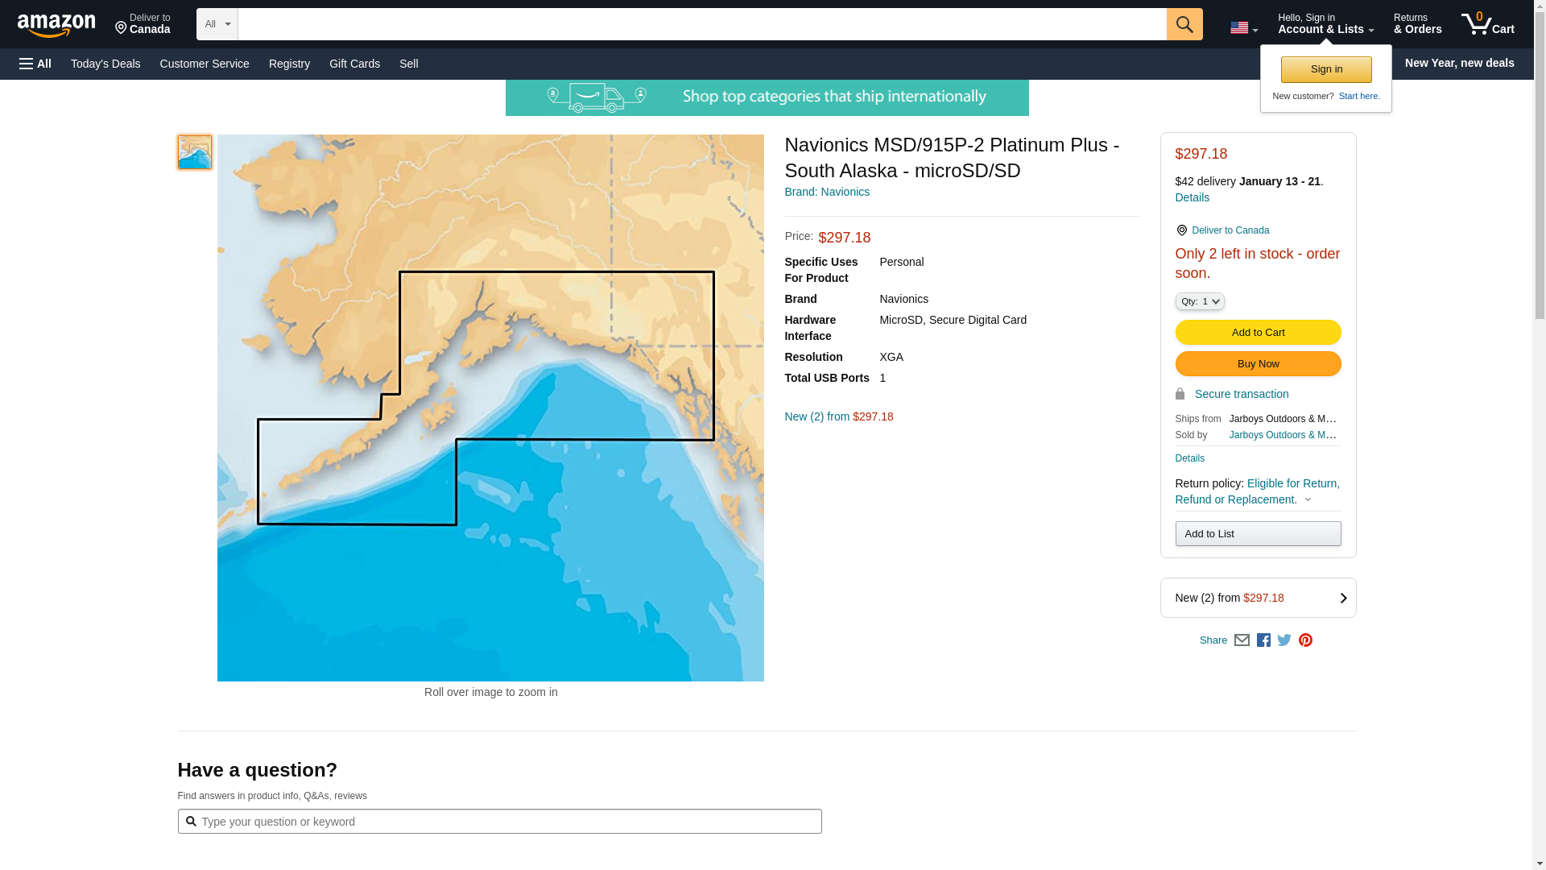This screenshot has width=1546, height=870.
Task: Open the Qty quantity dropdown
Action: [1199, 301]
